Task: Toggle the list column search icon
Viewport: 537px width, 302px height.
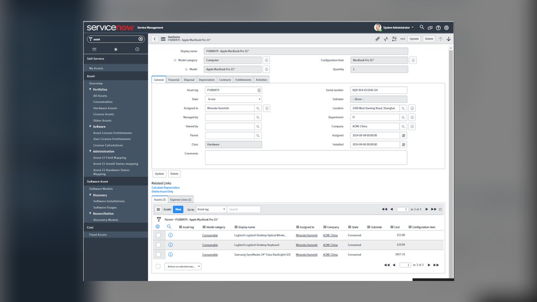Action: [169, 227]
